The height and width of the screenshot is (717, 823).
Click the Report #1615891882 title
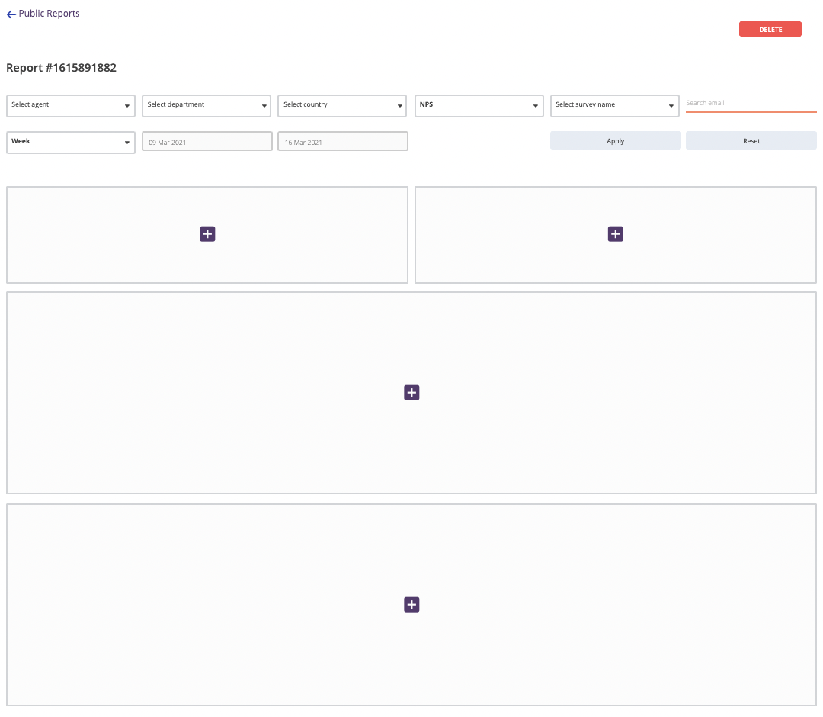point(62,68)
